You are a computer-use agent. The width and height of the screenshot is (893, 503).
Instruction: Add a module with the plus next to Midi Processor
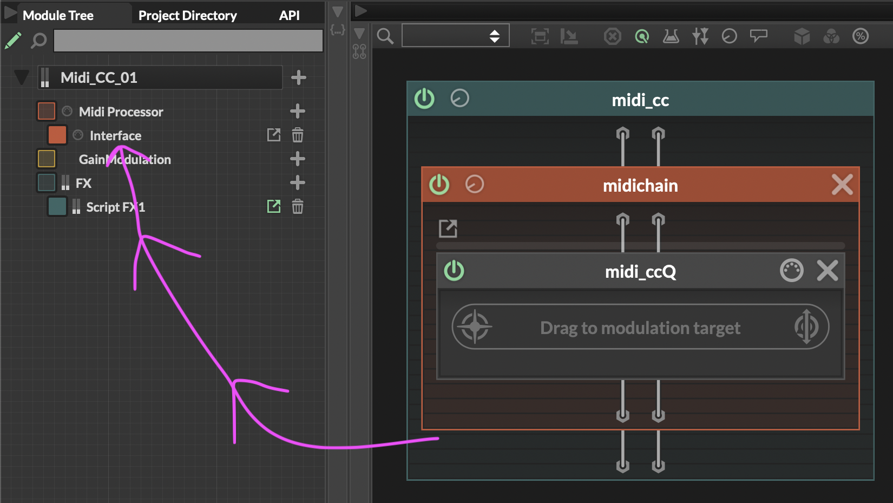(297, 111)
